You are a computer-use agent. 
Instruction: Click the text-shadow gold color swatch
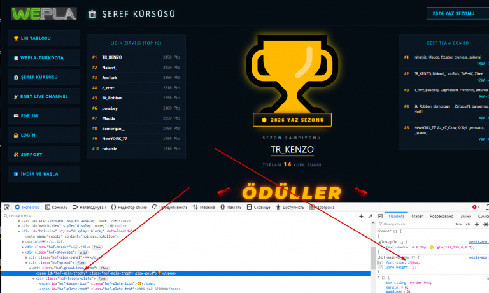[x=432, y=247]
